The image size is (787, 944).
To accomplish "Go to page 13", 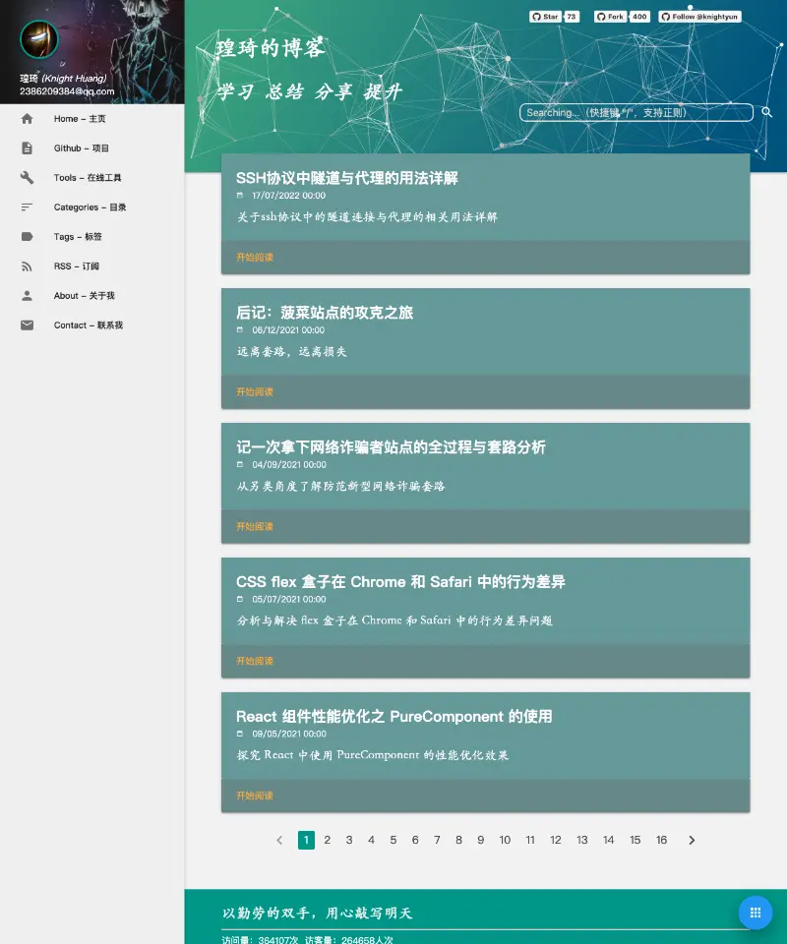I will click(x=582, y=840).
